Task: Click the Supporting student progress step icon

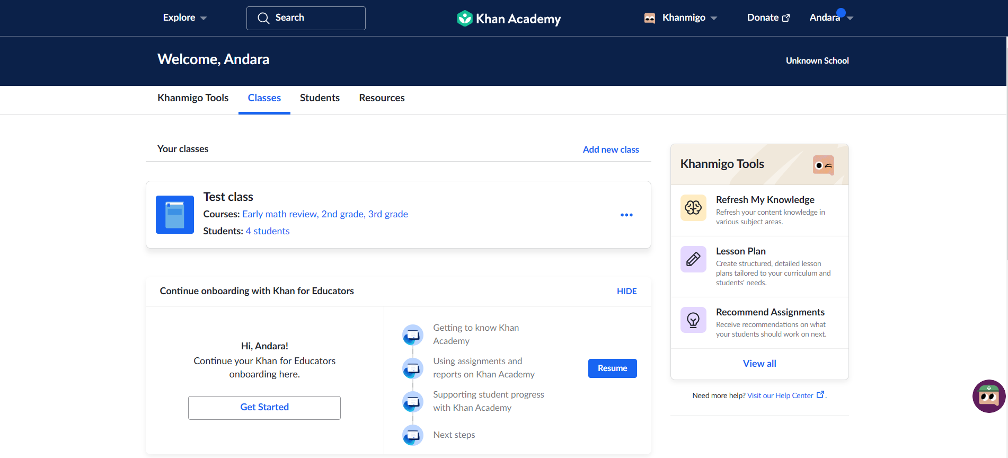Action: coord(413,402)
